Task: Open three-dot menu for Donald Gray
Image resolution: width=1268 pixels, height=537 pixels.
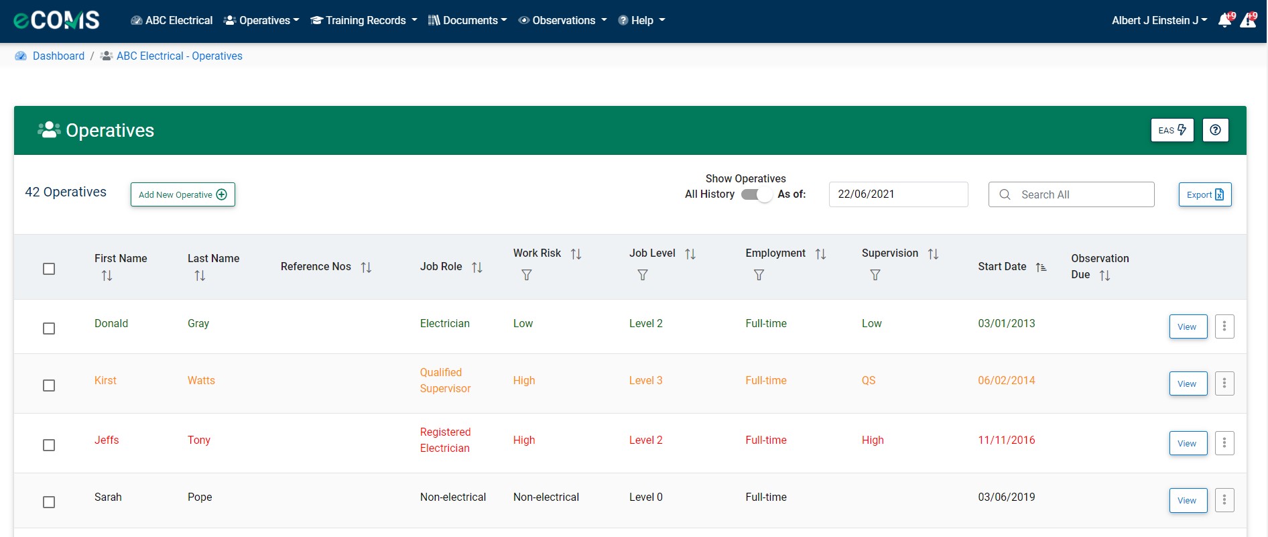Action: pyautogui.click(x=1224, y=326)
